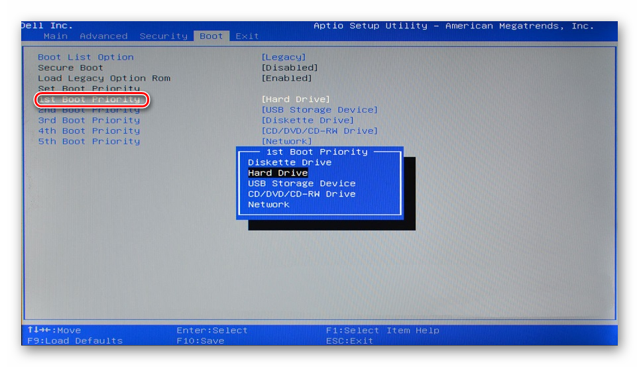639x367 pixels.
Task: Open the Advanced tab
Action: (x=103, y=36)
